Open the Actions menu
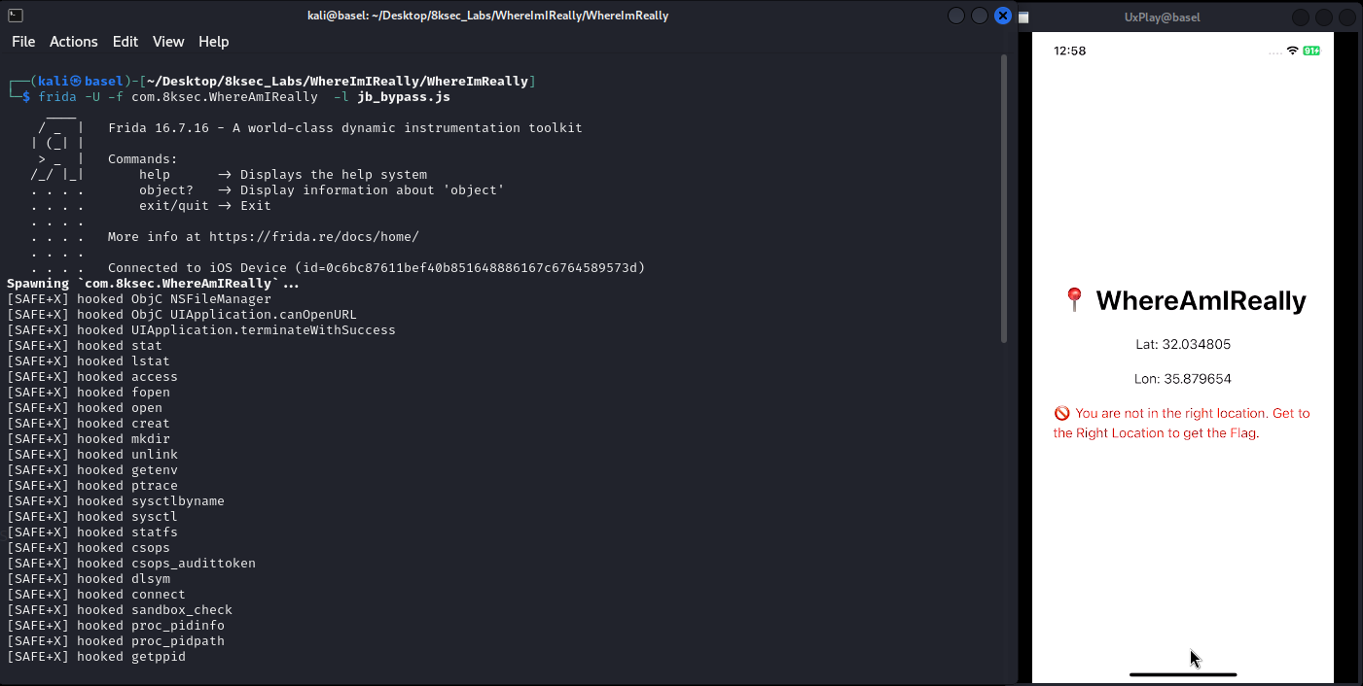1363x686 pixels. [74, 42]
